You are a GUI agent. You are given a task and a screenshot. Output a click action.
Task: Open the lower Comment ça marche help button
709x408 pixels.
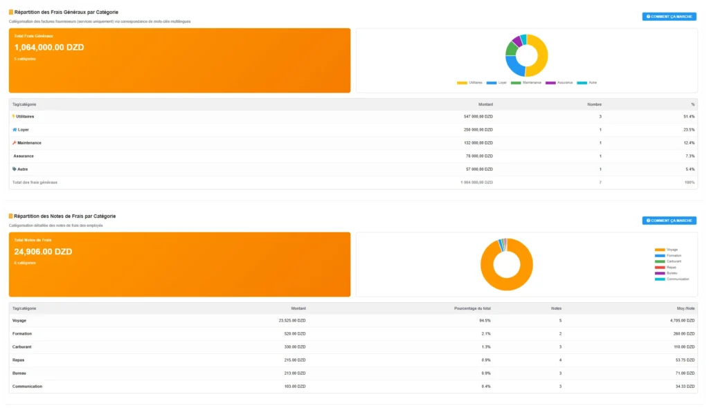pyautogui.click(x=669, y=221)
